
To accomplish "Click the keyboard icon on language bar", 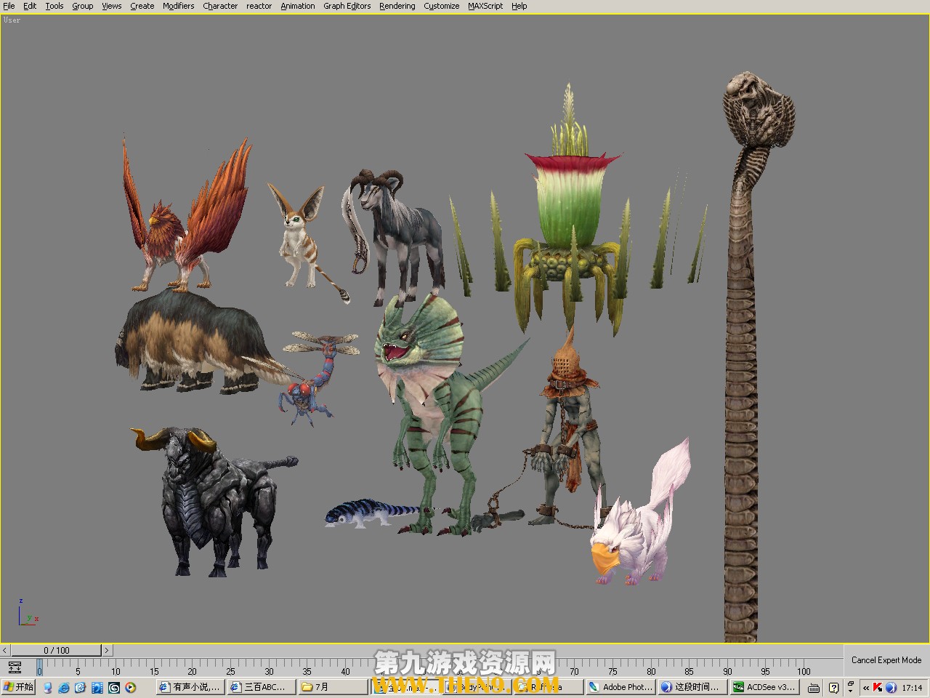I will [814, 687].
